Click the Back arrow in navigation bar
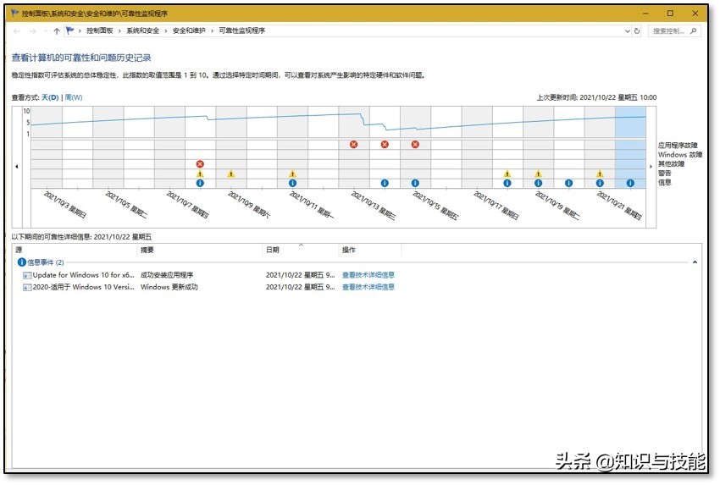 tap(19, 30)
